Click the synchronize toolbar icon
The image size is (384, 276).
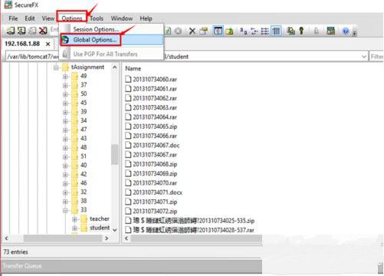click(290, 31)
